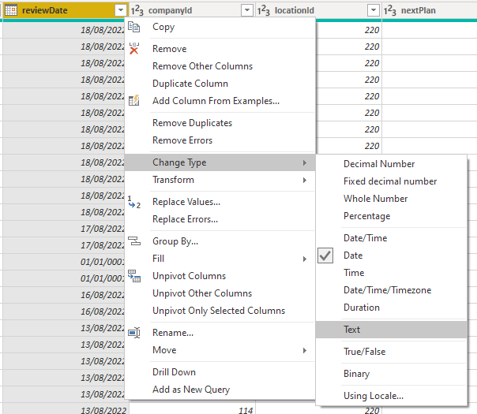Change type to Binary
477x414 pixels.
coord(391,374)
